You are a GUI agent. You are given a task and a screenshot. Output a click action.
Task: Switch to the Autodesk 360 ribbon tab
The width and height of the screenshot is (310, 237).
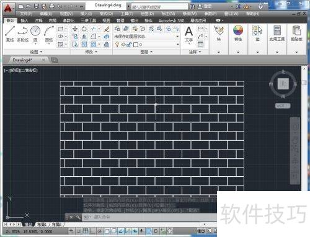pos(171,20)
